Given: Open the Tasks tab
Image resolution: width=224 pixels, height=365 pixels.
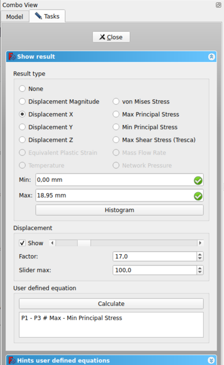Looking at the screenshot, I should (x=47, y=16).
